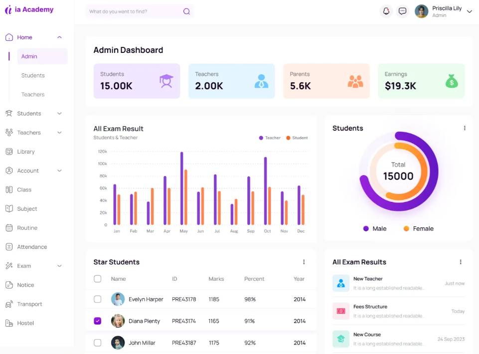Click the Attendance sidebar icon
This screenshot has width=479, height=354.
[x=9, y=247]
